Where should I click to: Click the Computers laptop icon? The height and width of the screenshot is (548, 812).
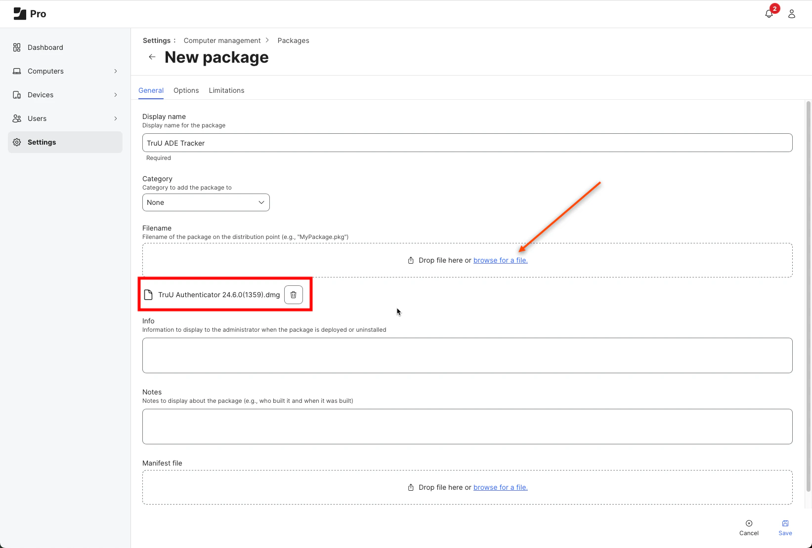17,71
